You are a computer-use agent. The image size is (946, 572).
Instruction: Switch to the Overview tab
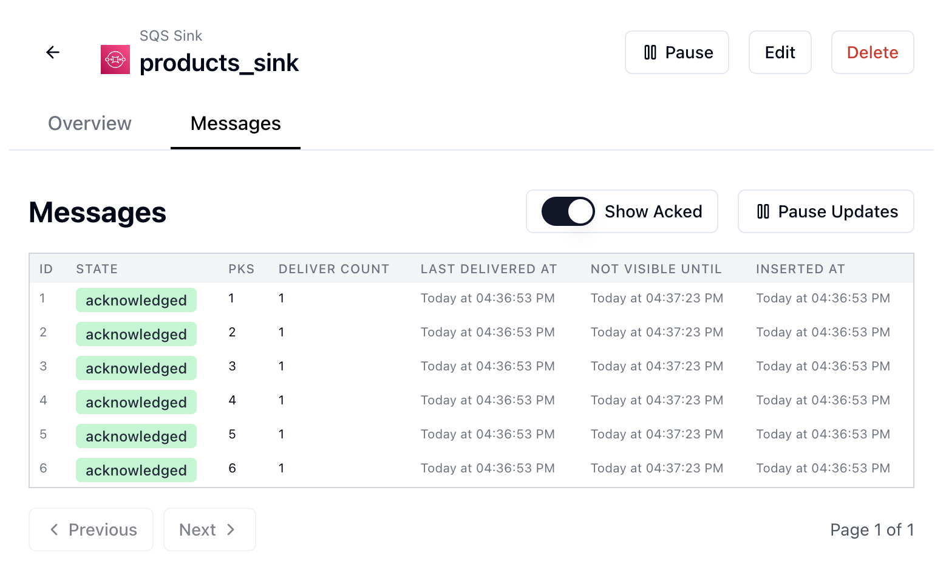[x=89, y=123]
